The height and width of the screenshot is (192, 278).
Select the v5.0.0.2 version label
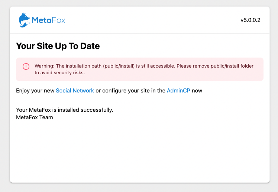250,20
